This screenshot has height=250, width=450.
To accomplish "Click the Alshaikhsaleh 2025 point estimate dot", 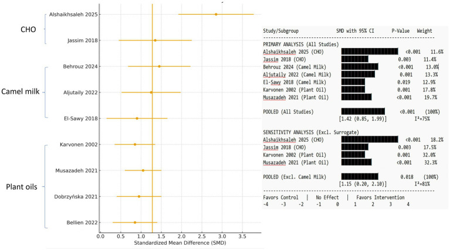I will click(216, 14).
